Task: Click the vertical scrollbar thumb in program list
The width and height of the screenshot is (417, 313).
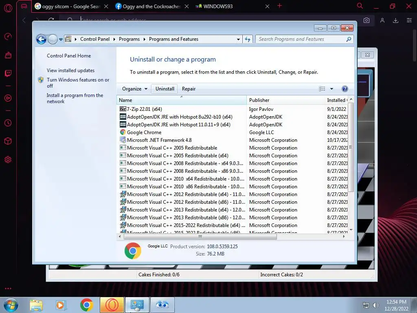Action: (351, 147)
